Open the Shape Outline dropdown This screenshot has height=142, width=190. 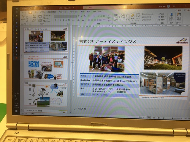coord(148,17)
